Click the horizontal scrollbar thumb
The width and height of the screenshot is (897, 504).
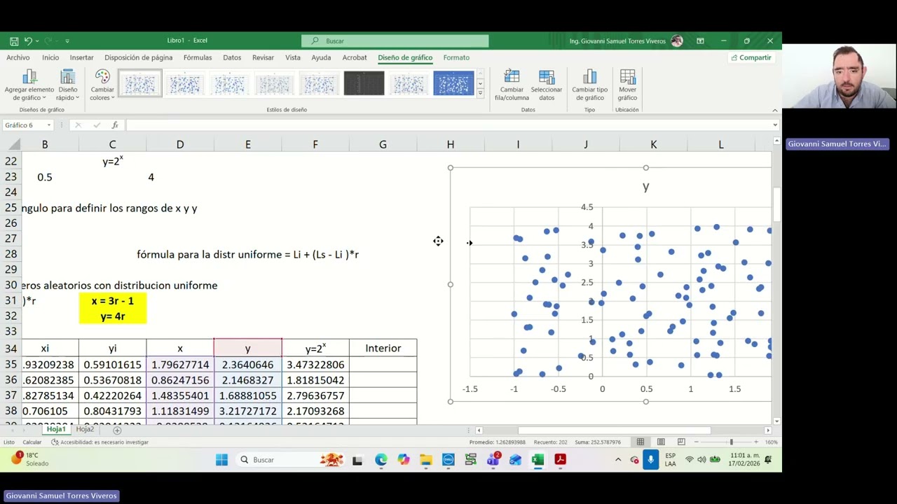pyautogui.click(x=614, y=430)
